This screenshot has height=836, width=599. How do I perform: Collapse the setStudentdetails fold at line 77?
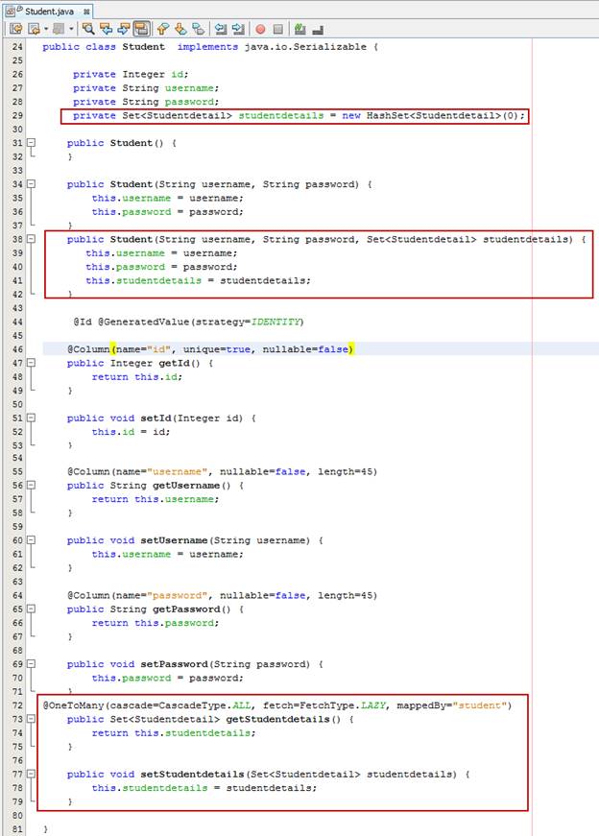point(31,774)
